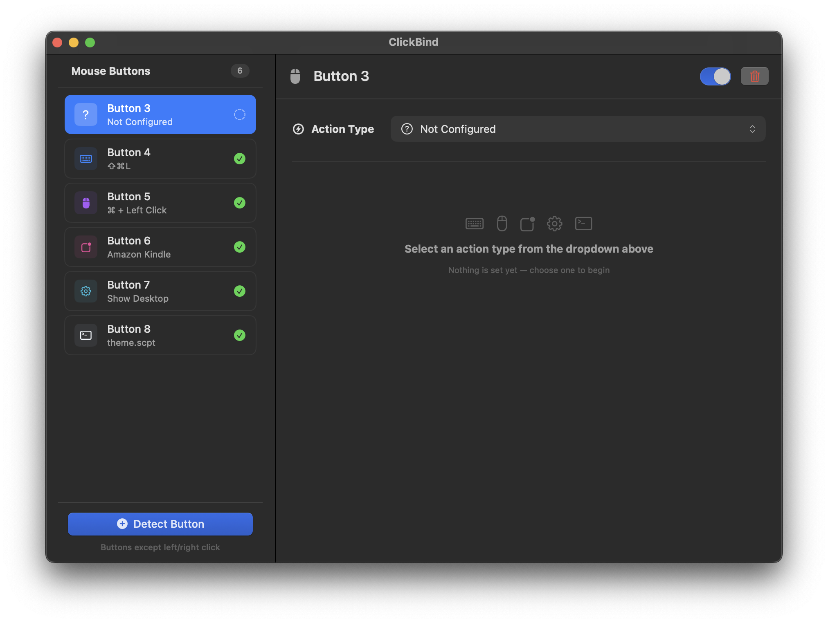The height and width of the screenshot is (623, 828).
Task: Click the green window zoom button
Action: click(x=90, y=43)
